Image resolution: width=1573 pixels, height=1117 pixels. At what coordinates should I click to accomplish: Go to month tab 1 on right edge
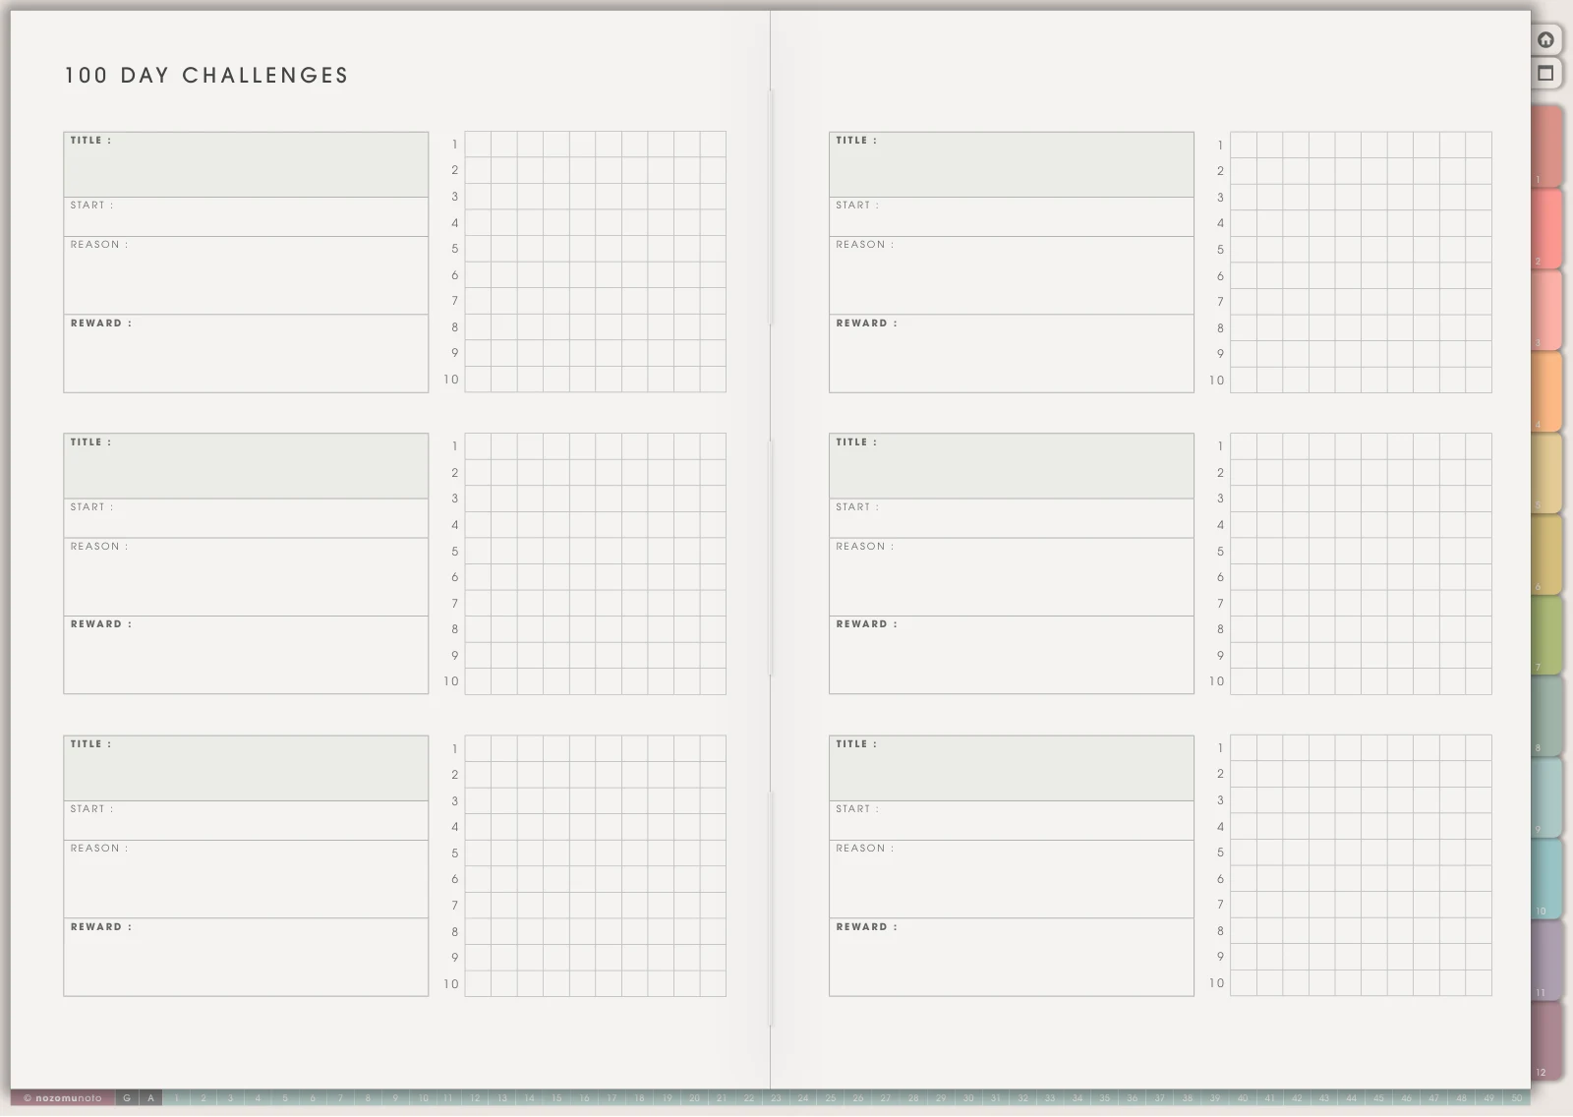[1546, 147]
